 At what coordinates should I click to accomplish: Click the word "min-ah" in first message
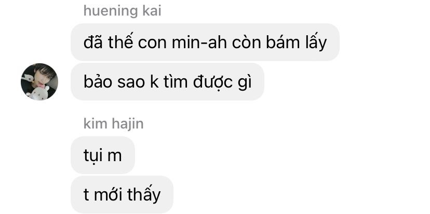(x=199, y=42)
